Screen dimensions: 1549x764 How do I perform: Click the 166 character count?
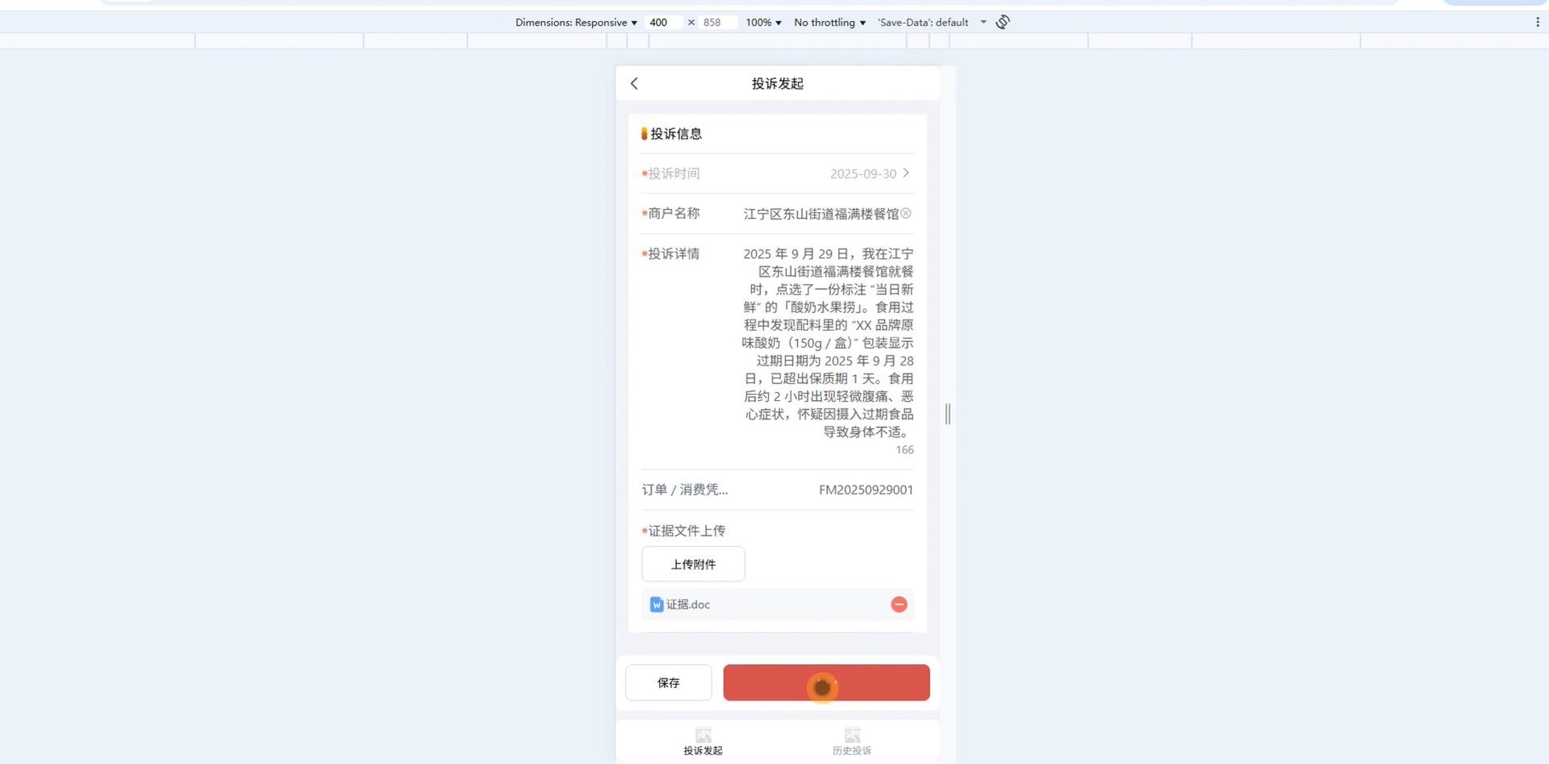coord(904,450)
